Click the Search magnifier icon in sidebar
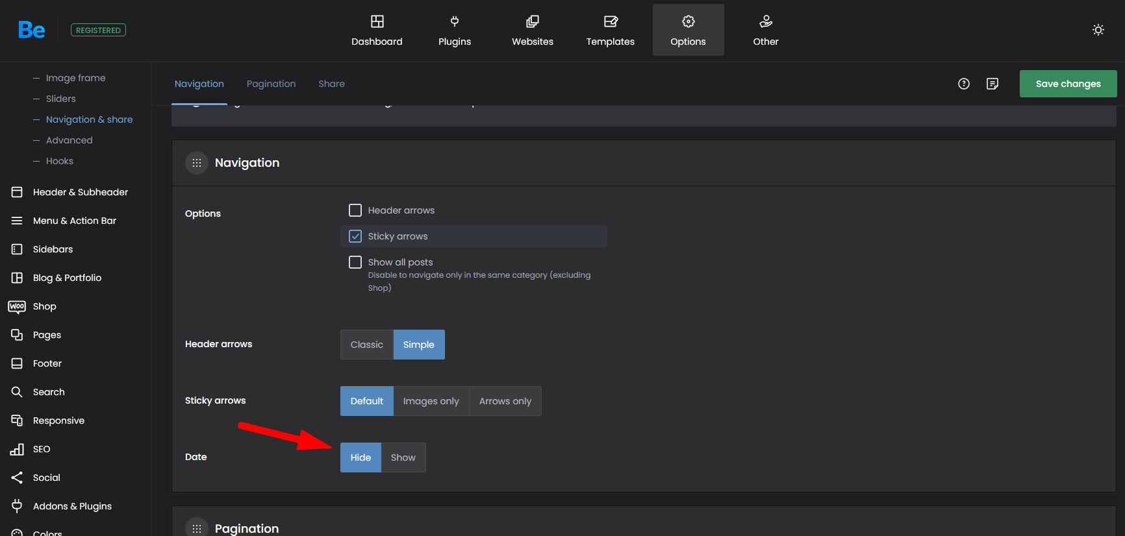 tap(17, 392)
